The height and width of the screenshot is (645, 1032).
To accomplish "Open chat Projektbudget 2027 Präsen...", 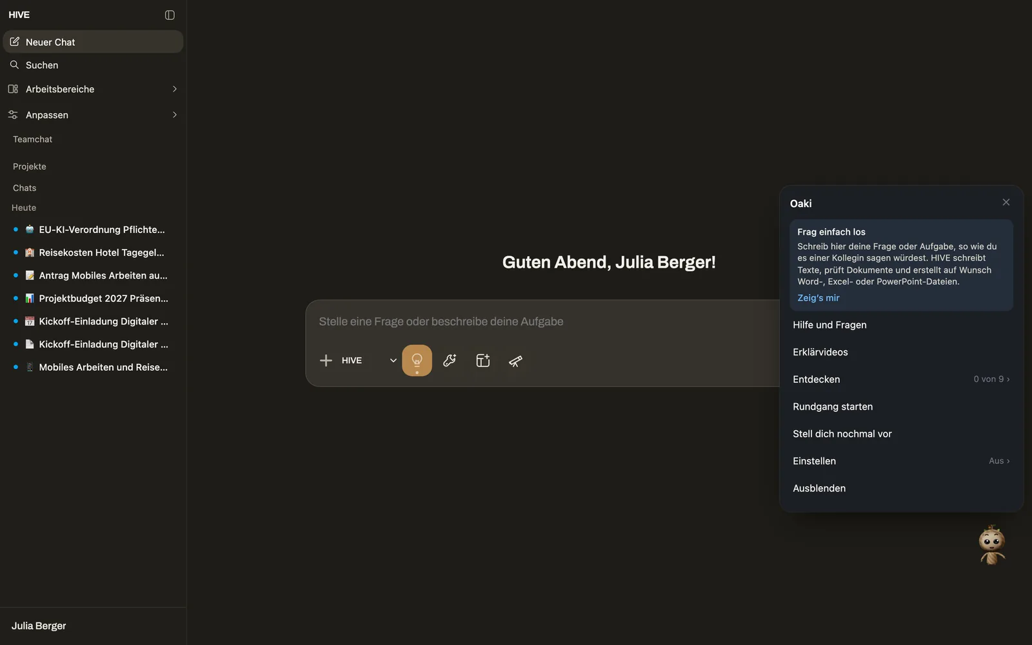I will [93, 299].
